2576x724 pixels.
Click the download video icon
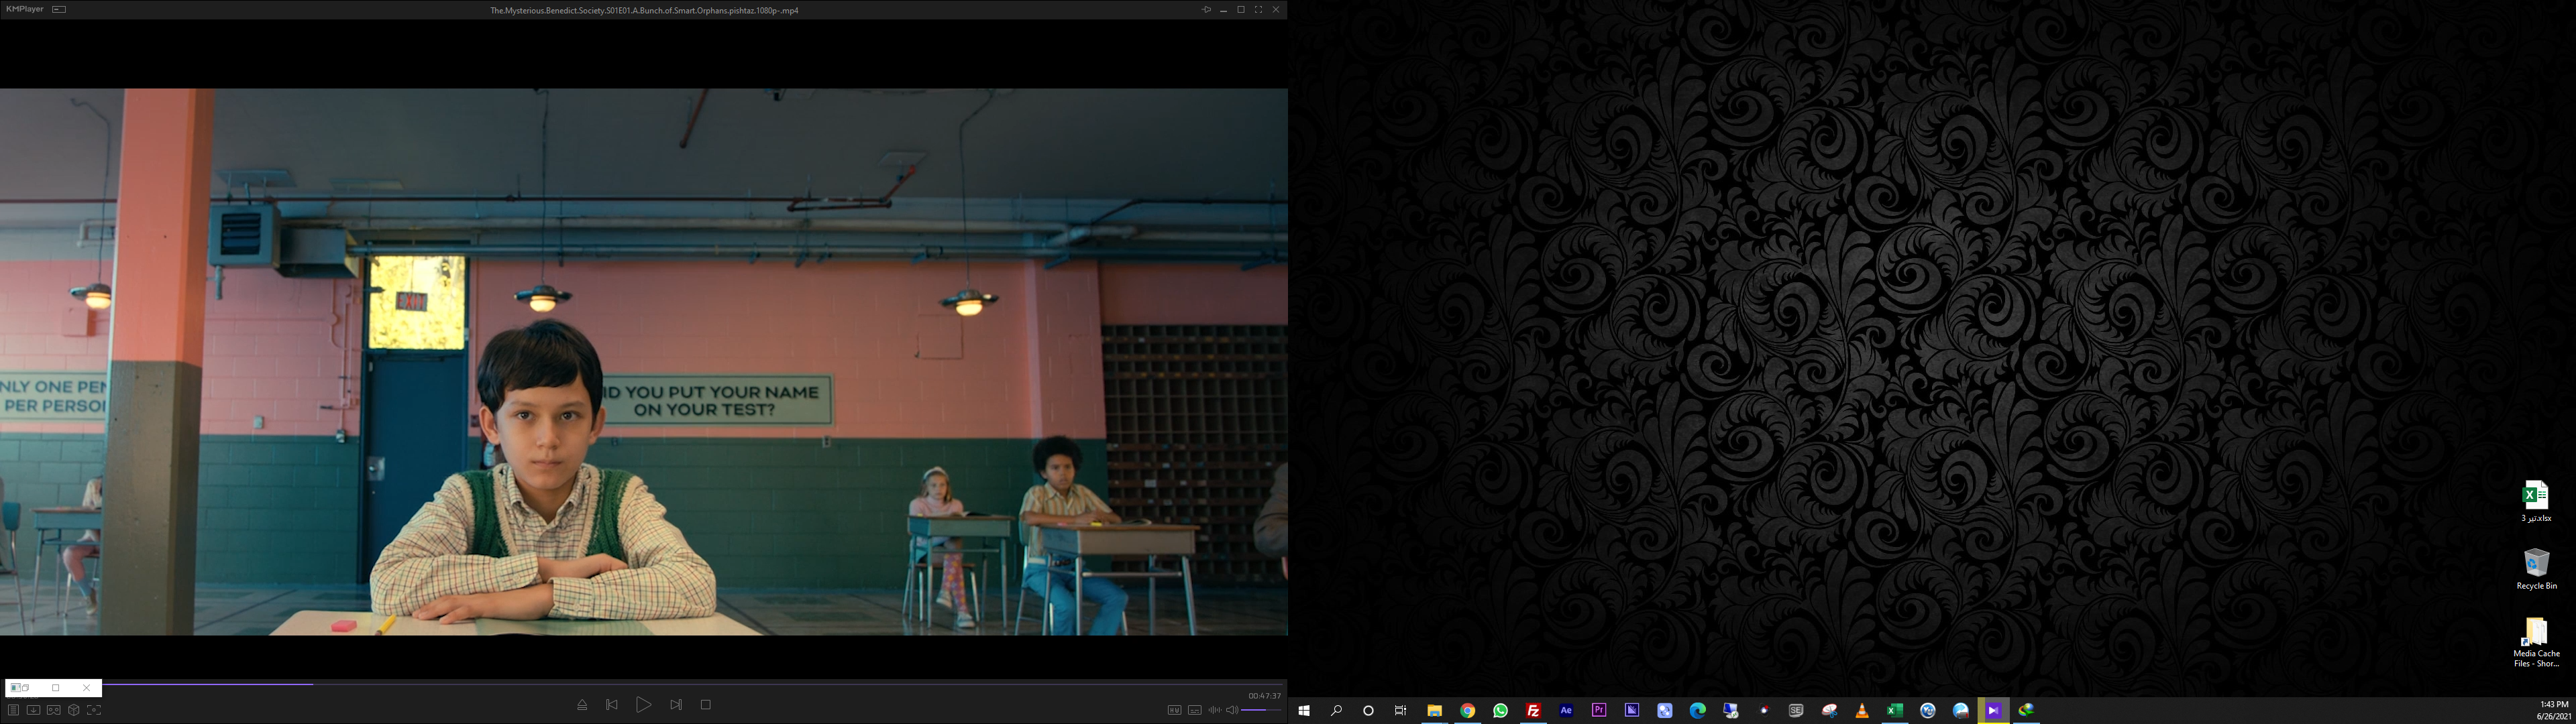pos(33,710)
